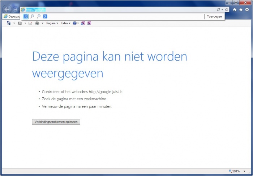253x176 pixels.
Task: Select the second magnifying glass search provider
Action: coord(39,16)
